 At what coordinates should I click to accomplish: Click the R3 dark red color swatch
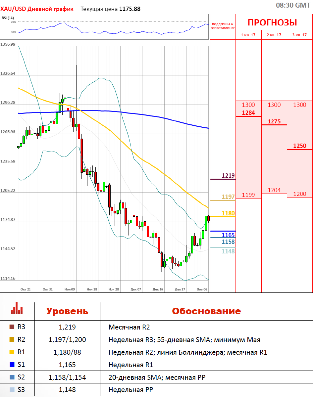pos(12,327)
